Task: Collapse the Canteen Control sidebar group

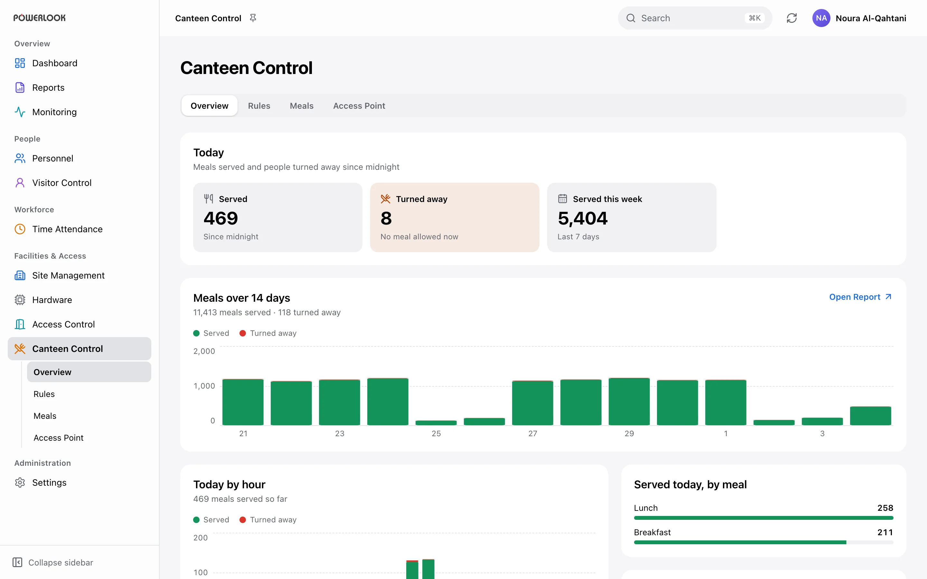Action: 79,349
